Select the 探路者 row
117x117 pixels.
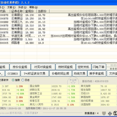[58, 43]
